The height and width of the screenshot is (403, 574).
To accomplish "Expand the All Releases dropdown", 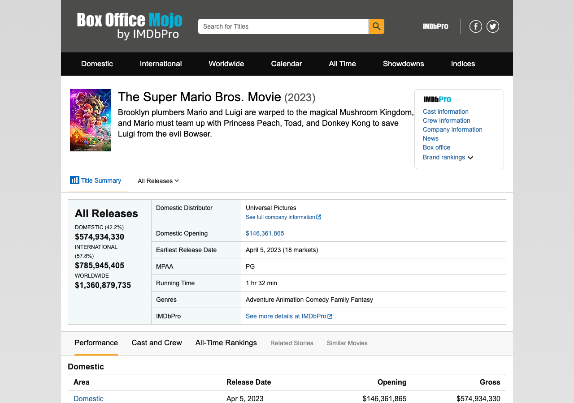I will coord(158,181).
